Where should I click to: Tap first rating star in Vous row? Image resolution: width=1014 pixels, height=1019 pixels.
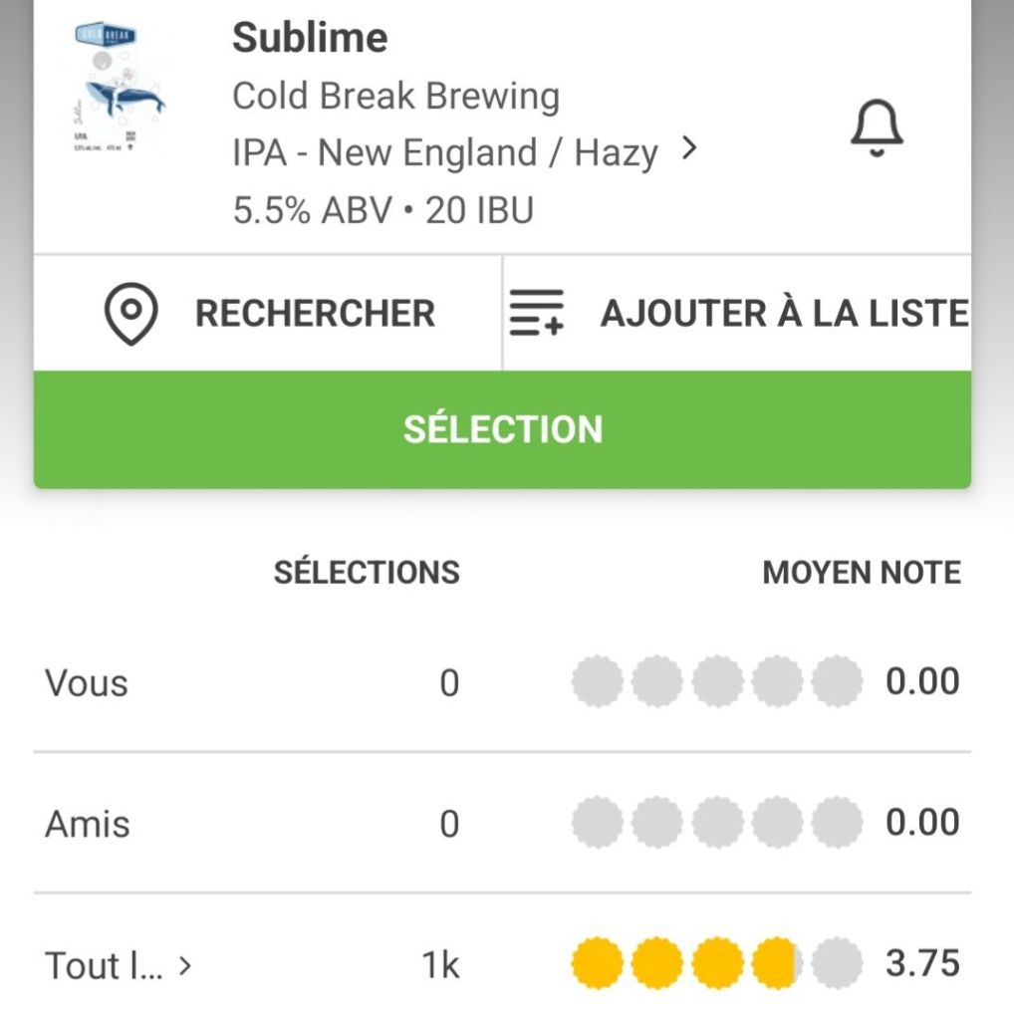597,682
